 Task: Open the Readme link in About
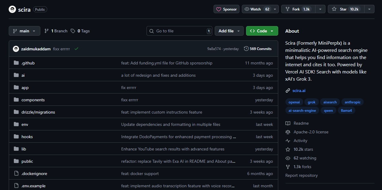coord(301,123)
